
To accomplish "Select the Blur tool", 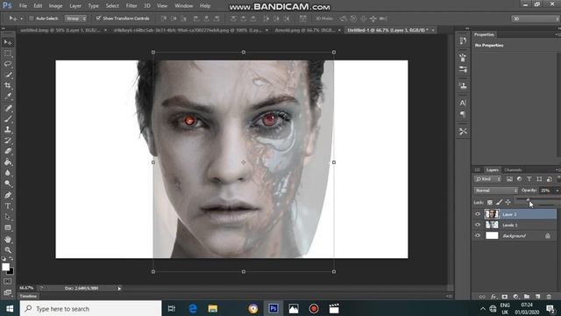I will 8,173.
